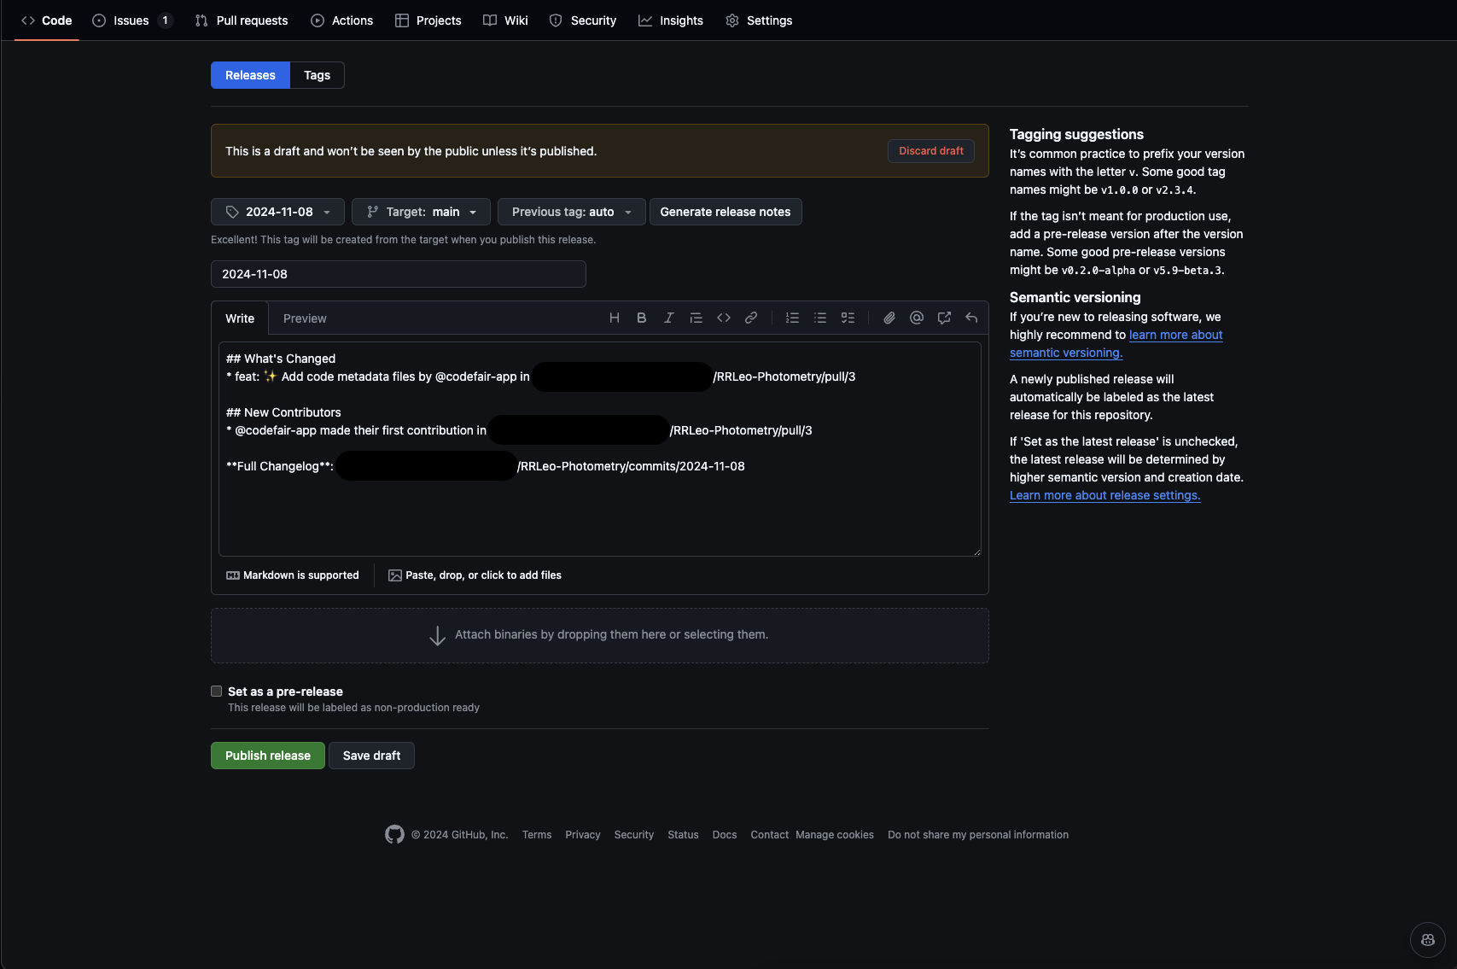Open Learn more about release settings link
Screen dimensions: 1457x969
(x=1104, y=495)
